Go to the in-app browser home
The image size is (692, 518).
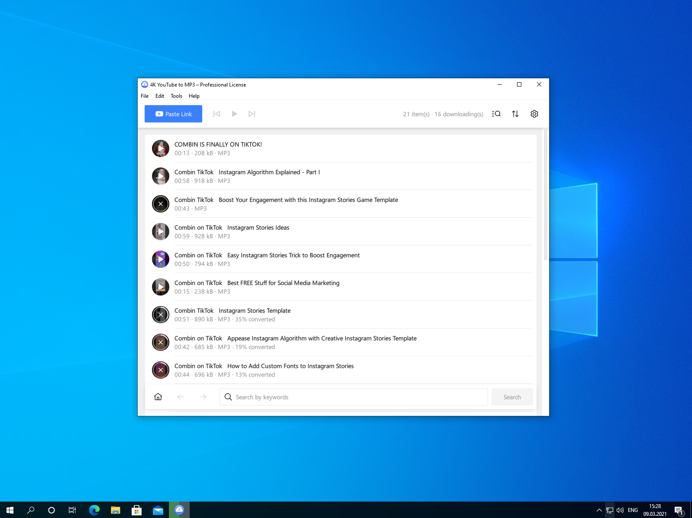click(x=158, y=397)
